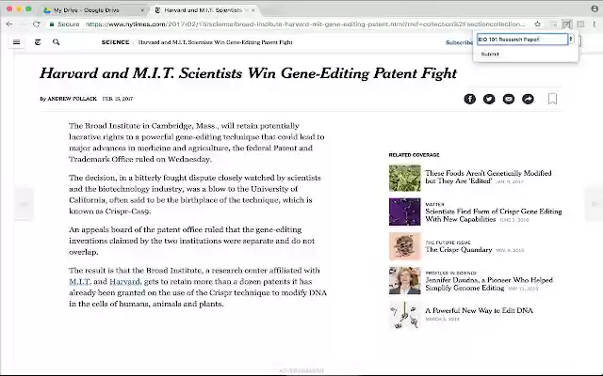Click Submit in the extension popup

pyautogui.click(x=490, y=55)
